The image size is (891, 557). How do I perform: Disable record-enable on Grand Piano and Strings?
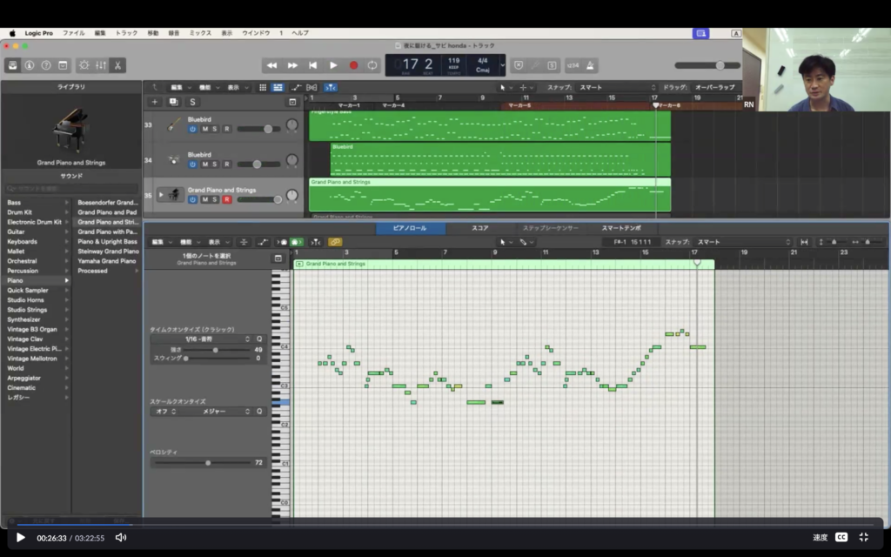pyautogui.click(x=227, y=199)
